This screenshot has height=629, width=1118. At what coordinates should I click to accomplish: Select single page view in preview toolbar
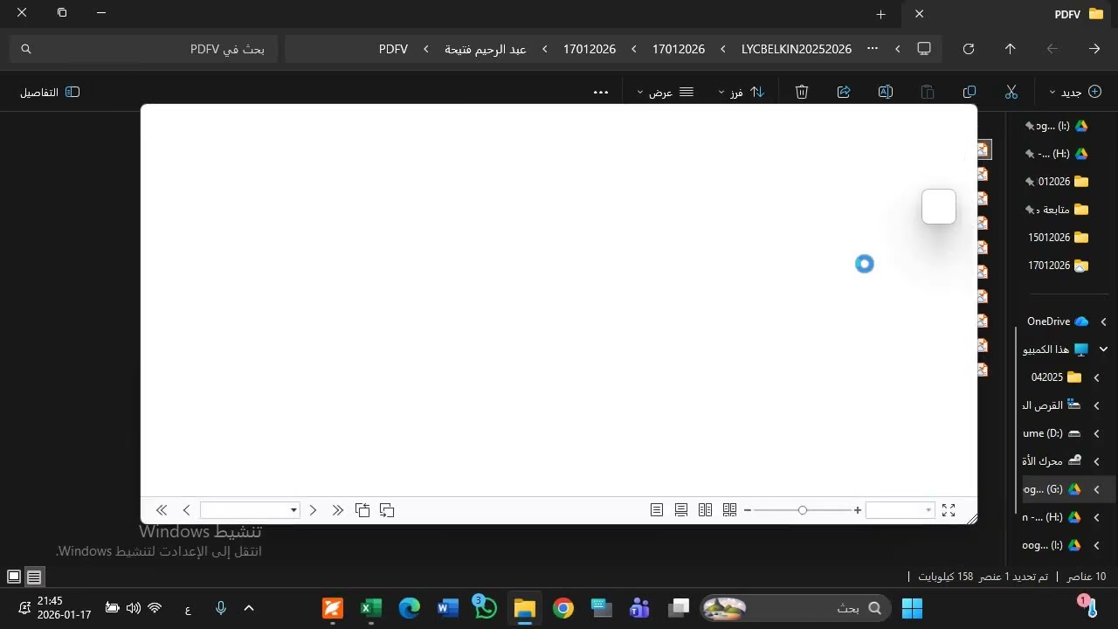tap(657, 510)
